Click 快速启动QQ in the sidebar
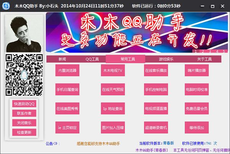 24,104
